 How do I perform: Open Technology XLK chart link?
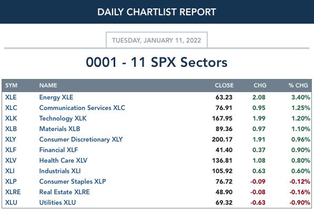pos(63,118)
